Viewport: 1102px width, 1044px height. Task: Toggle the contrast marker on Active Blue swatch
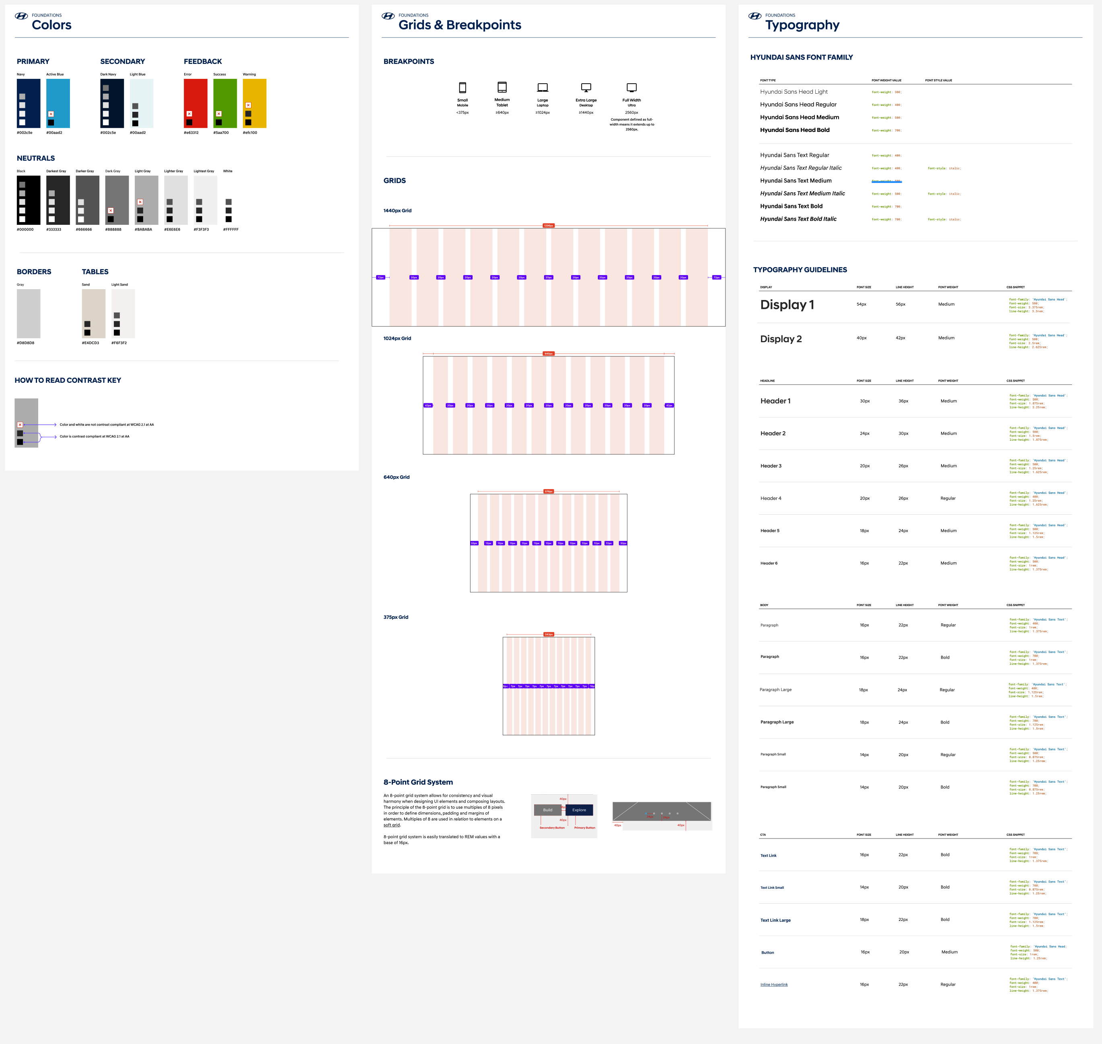pyautogui.click(x=51, y=113)
